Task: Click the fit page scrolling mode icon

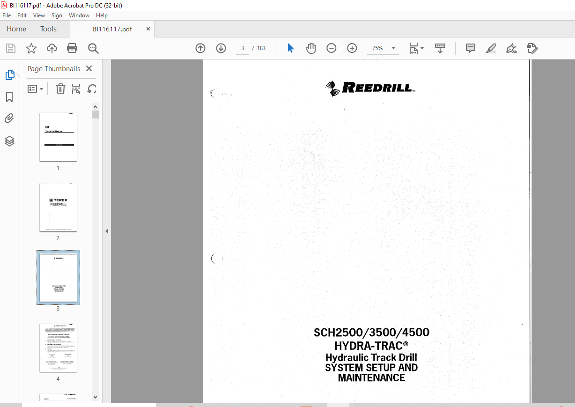Action: [x=413, y=48]
